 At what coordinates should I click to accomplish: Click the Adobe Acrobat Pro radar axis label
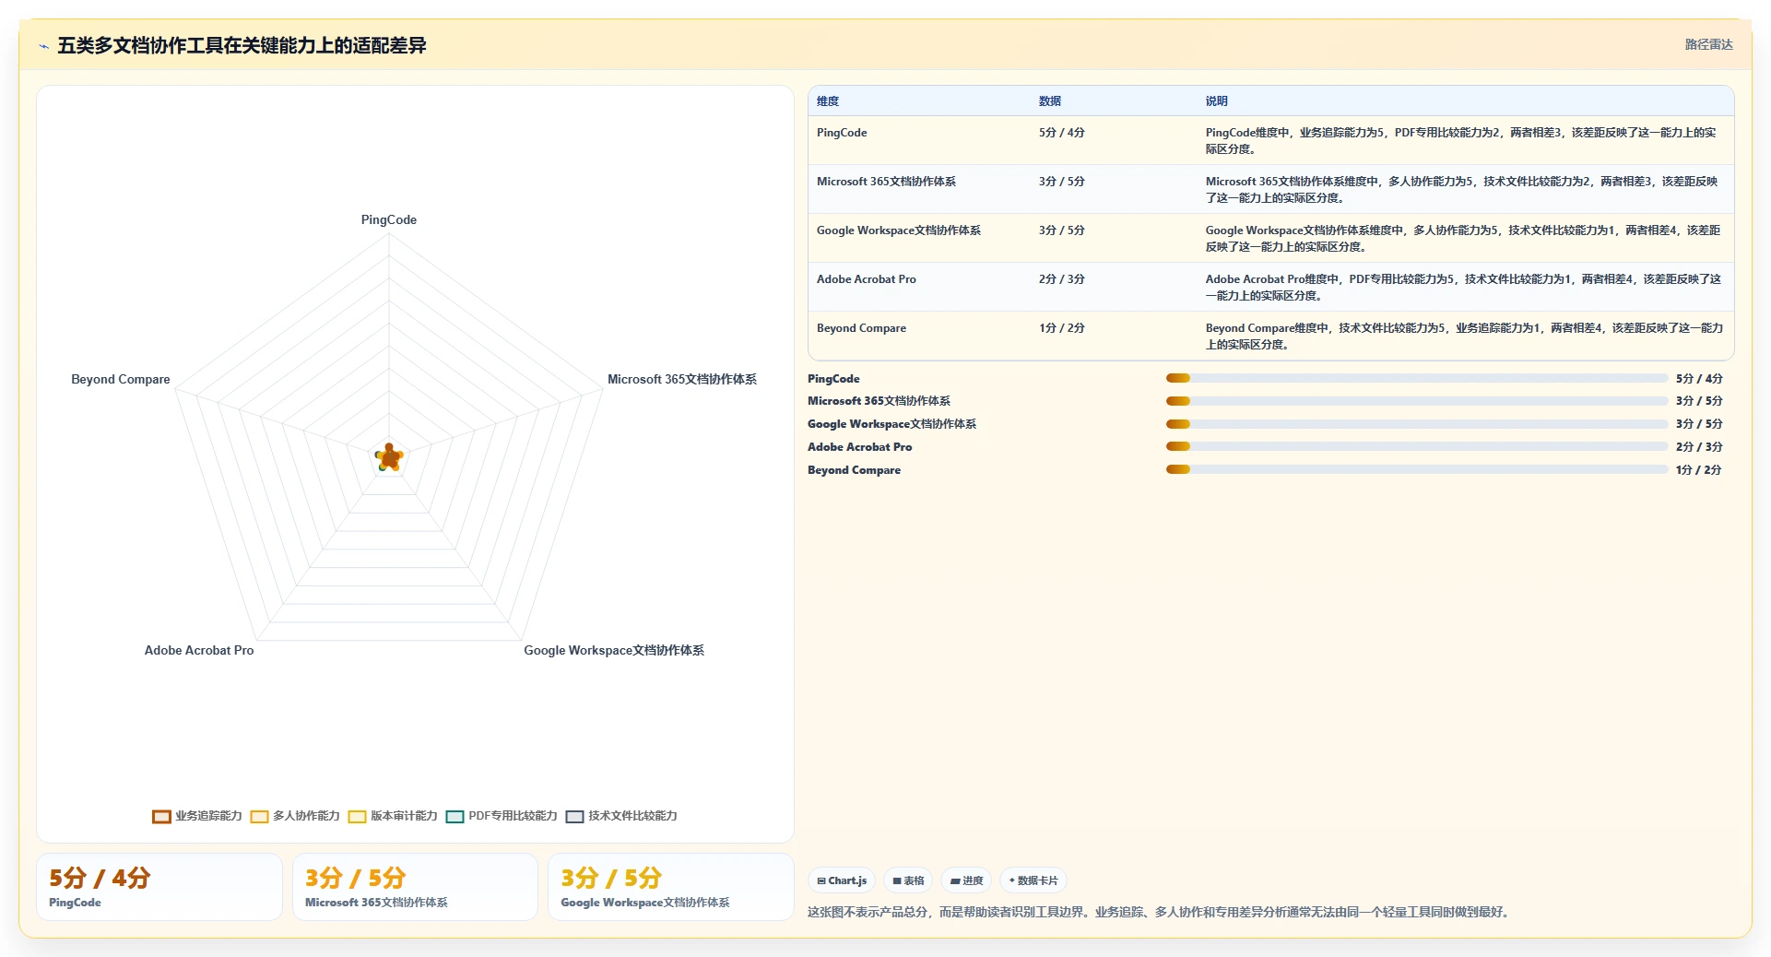pos(199,650)
